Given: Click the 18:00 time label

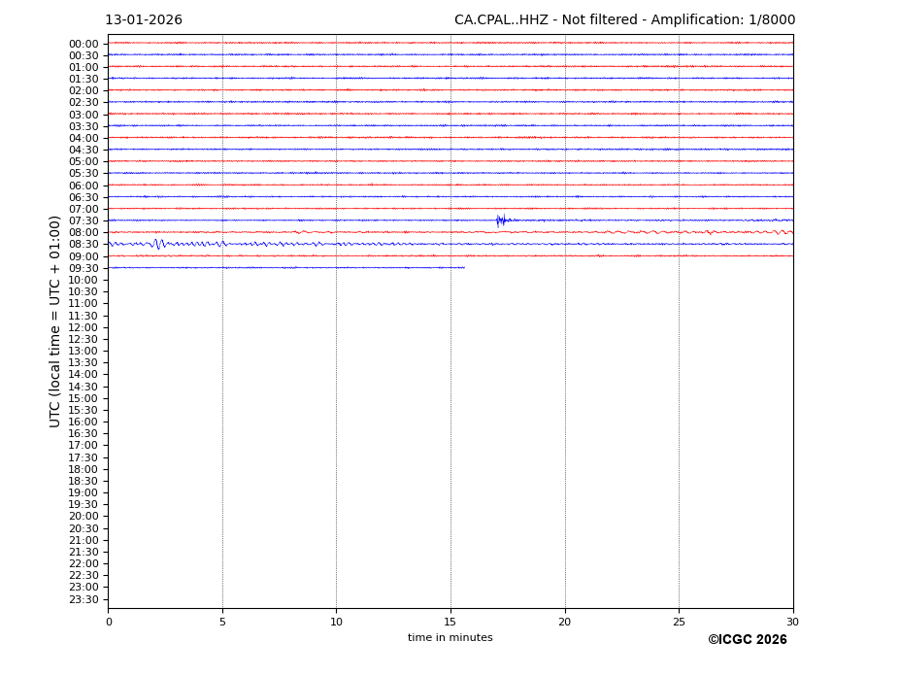Looking at the screenshot, I should pyautogui.click(x=83, y=469).
